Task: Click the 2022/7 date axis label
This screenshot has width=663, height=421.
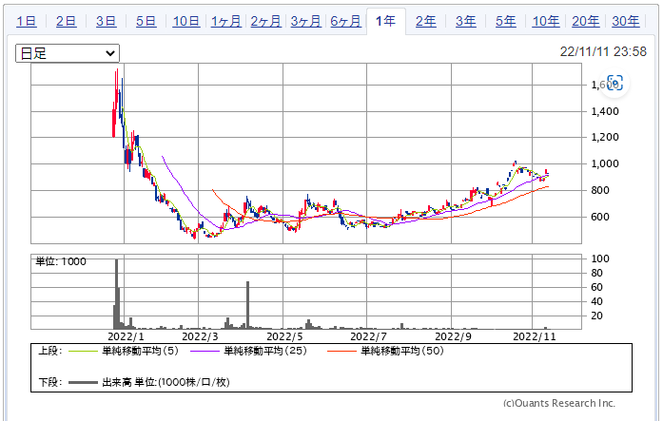Action: [x=369, y=336]
